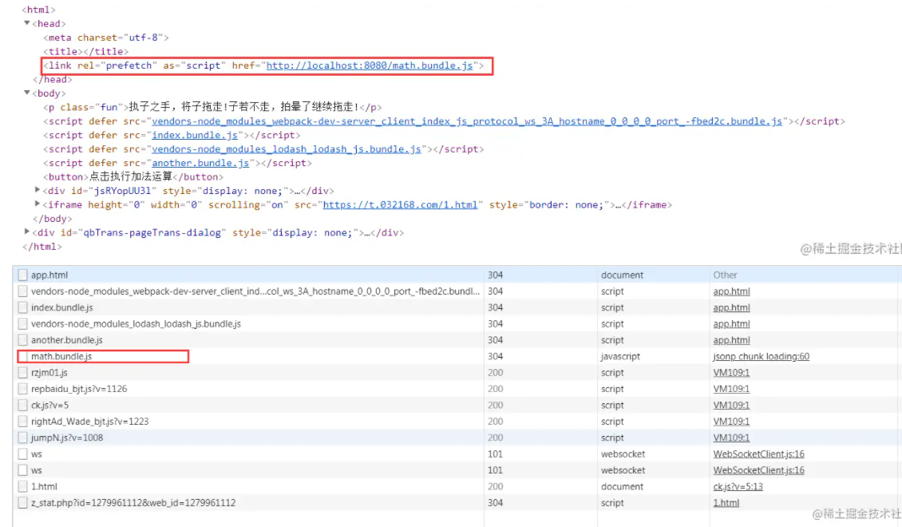Select the 1.html network request
The height and width of the screenshot is (527, 902).
pos(457,486)
